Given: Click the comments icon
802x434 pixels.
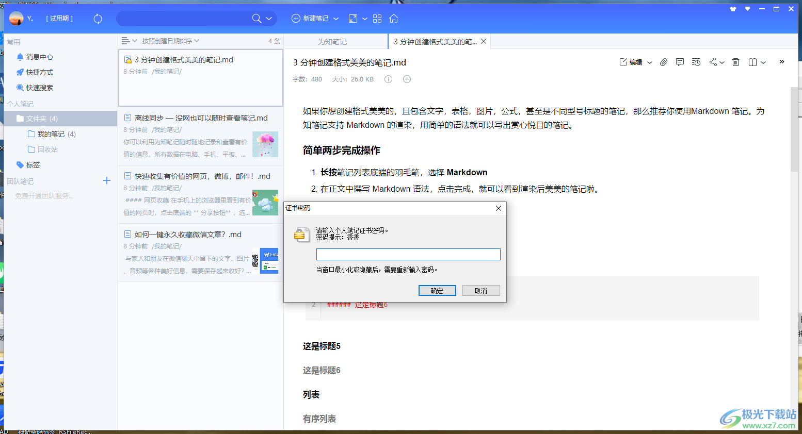Looking at the screenshot, I should tap(680, 62).
